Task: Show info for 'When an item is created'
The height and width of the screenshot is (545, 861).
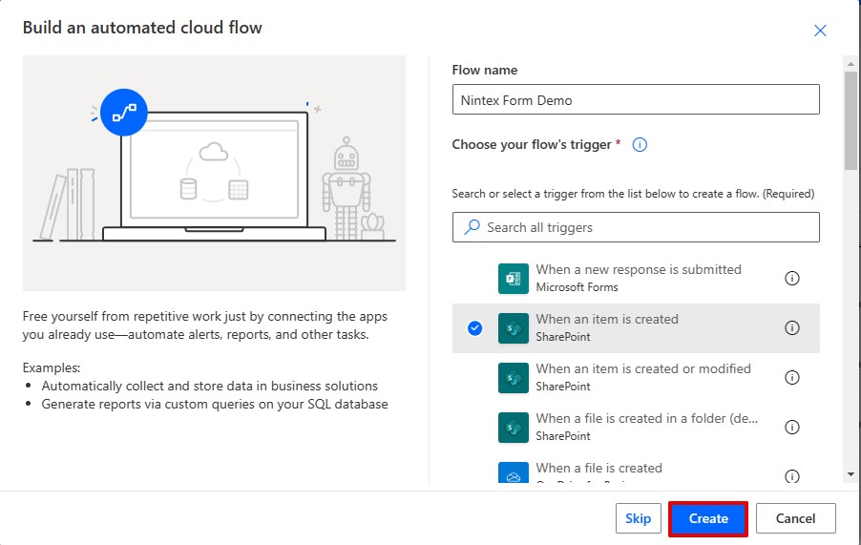Action: [791, 328]
